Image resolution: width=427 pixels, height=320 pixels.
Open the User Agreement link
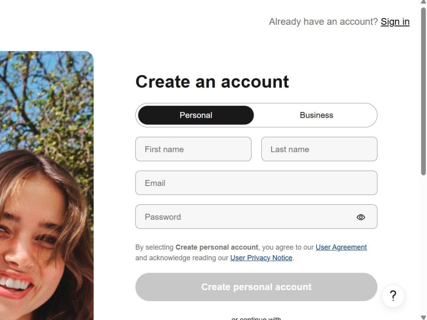341,247
